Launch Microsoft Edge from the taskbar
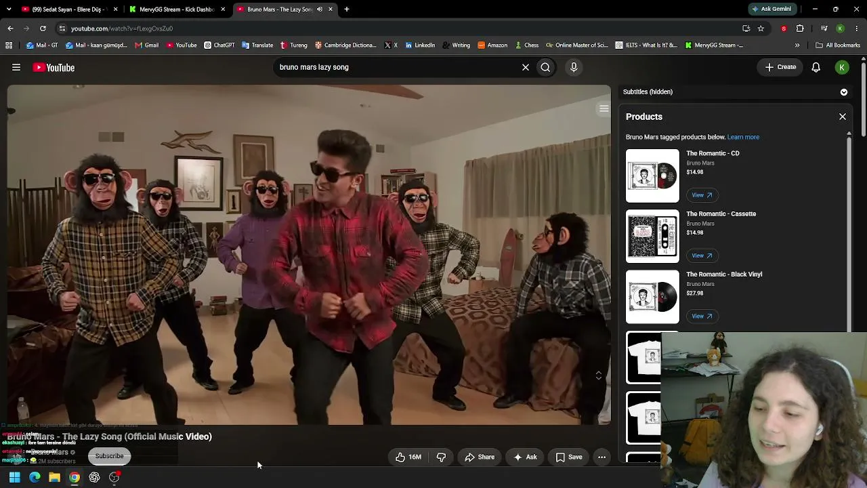The height and width of the screenshot is (488, 867). (35, 477)
